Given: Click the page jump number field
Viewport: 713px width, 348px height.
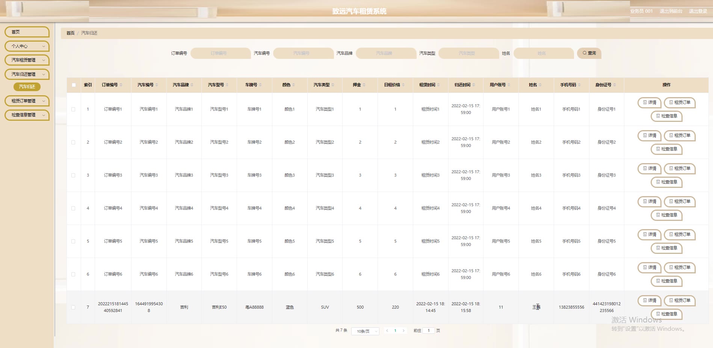Looking at the screenshot, I should click(x=429, y=331).
